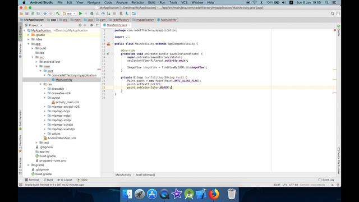Open Project panel gear settings
The height and width of the screenshot is (202, 359).
point(91,25)
